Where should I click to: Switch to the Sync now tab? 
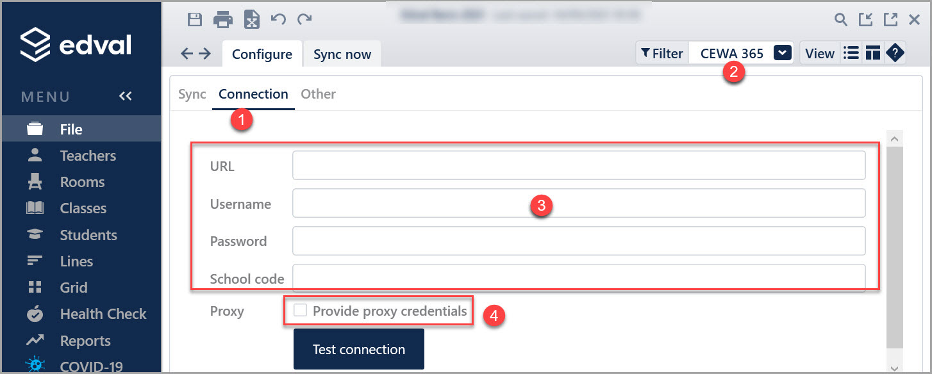tap(342, 54)
